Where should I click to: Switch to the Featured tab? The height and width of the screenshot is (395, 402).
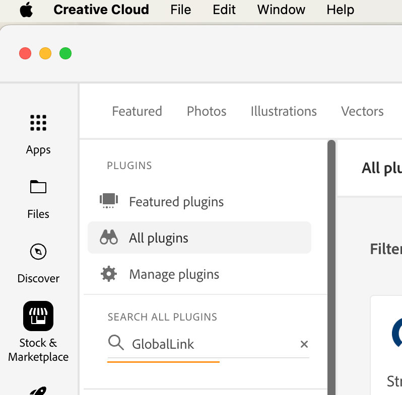coord(137,111)
